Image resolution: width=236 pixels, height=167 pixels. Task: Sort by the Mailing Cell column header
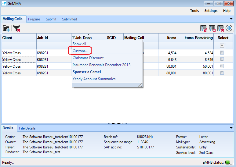[x=141, y=38]
